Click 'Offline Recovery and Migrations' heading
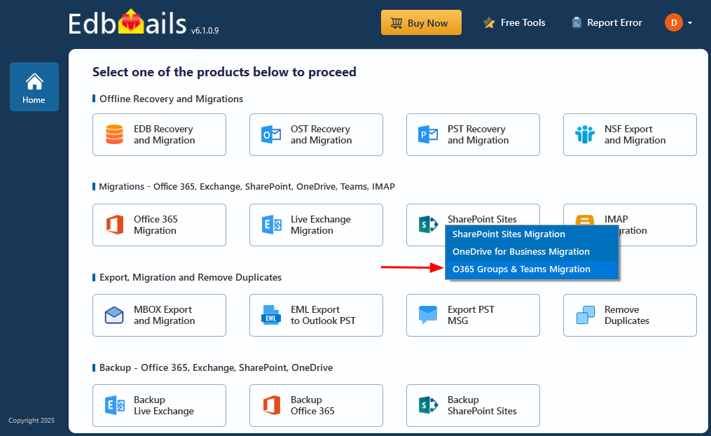The width and height of the screenshot is (711, 436). [x=171, y=99]
